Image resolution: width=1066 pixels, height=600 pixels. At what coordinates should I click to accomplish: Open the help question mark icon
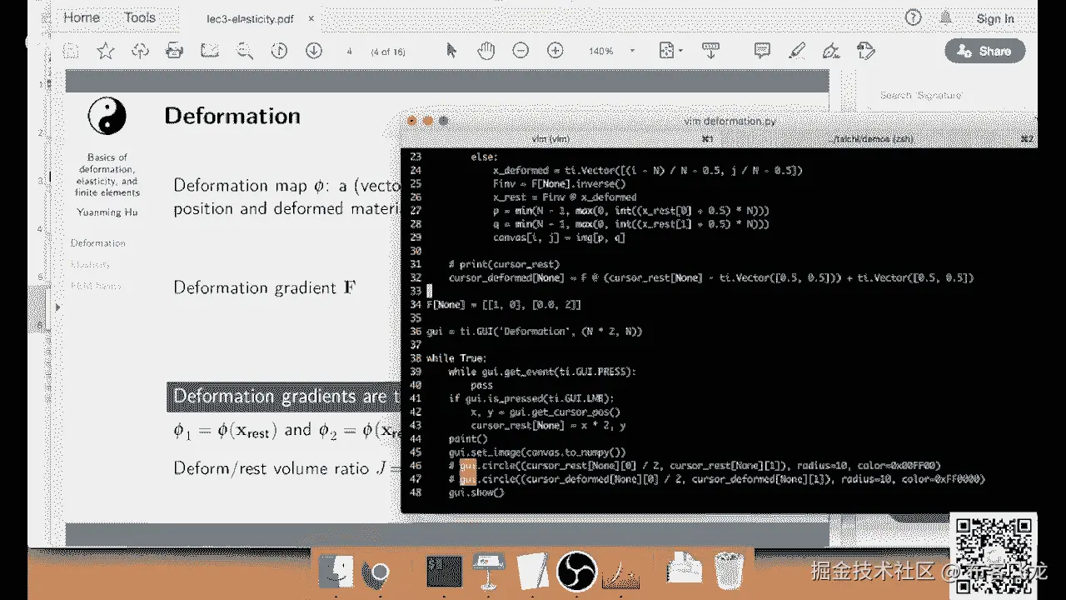(914, 17)
